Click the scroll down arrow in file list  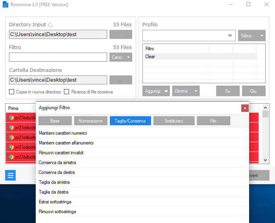pos(265,160)
